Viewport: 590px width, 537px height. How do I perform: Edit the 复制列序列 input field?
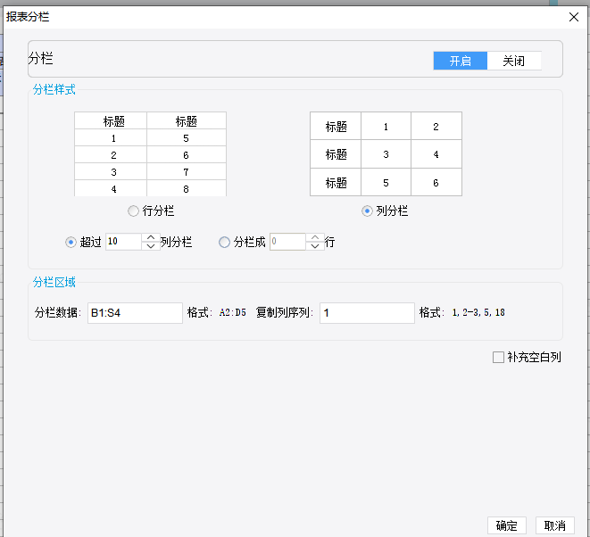[367, 313]
